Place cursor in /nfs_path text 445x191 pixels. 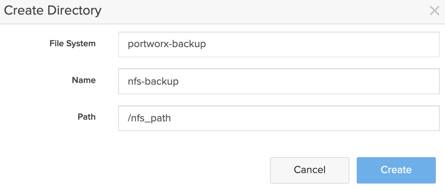coord(149,118)
